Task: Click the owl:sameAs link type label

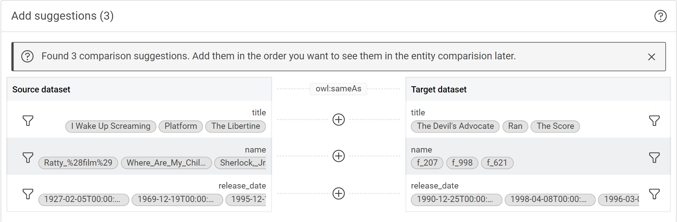Action: (338, 89)
